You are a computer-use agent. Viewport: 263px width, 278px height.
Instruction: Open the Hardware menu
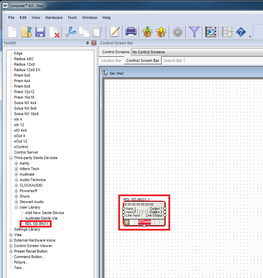(x=54, y=18)
